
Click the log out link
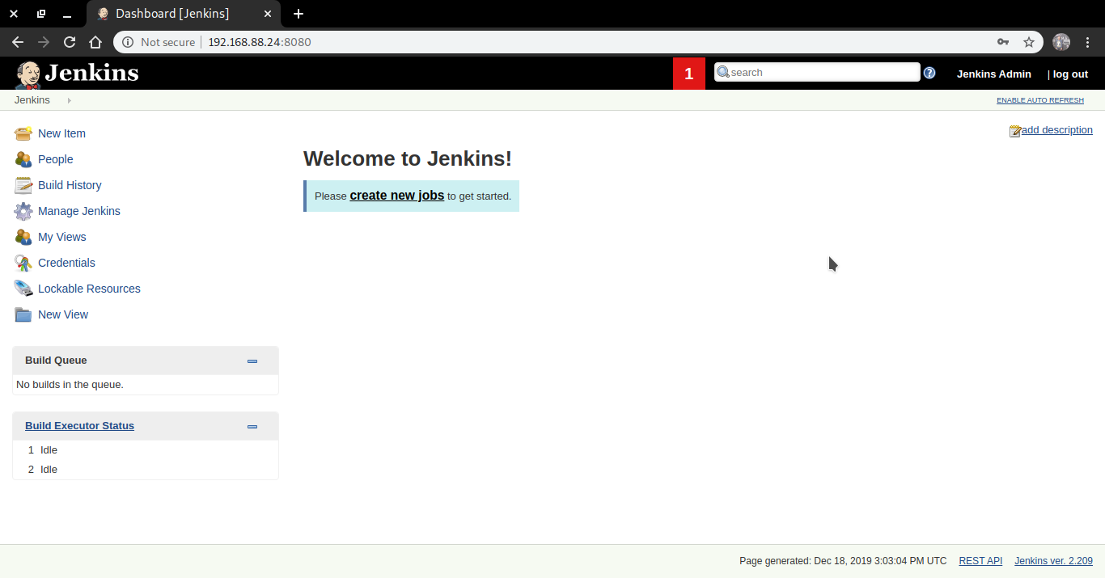tap(1070, 74)
